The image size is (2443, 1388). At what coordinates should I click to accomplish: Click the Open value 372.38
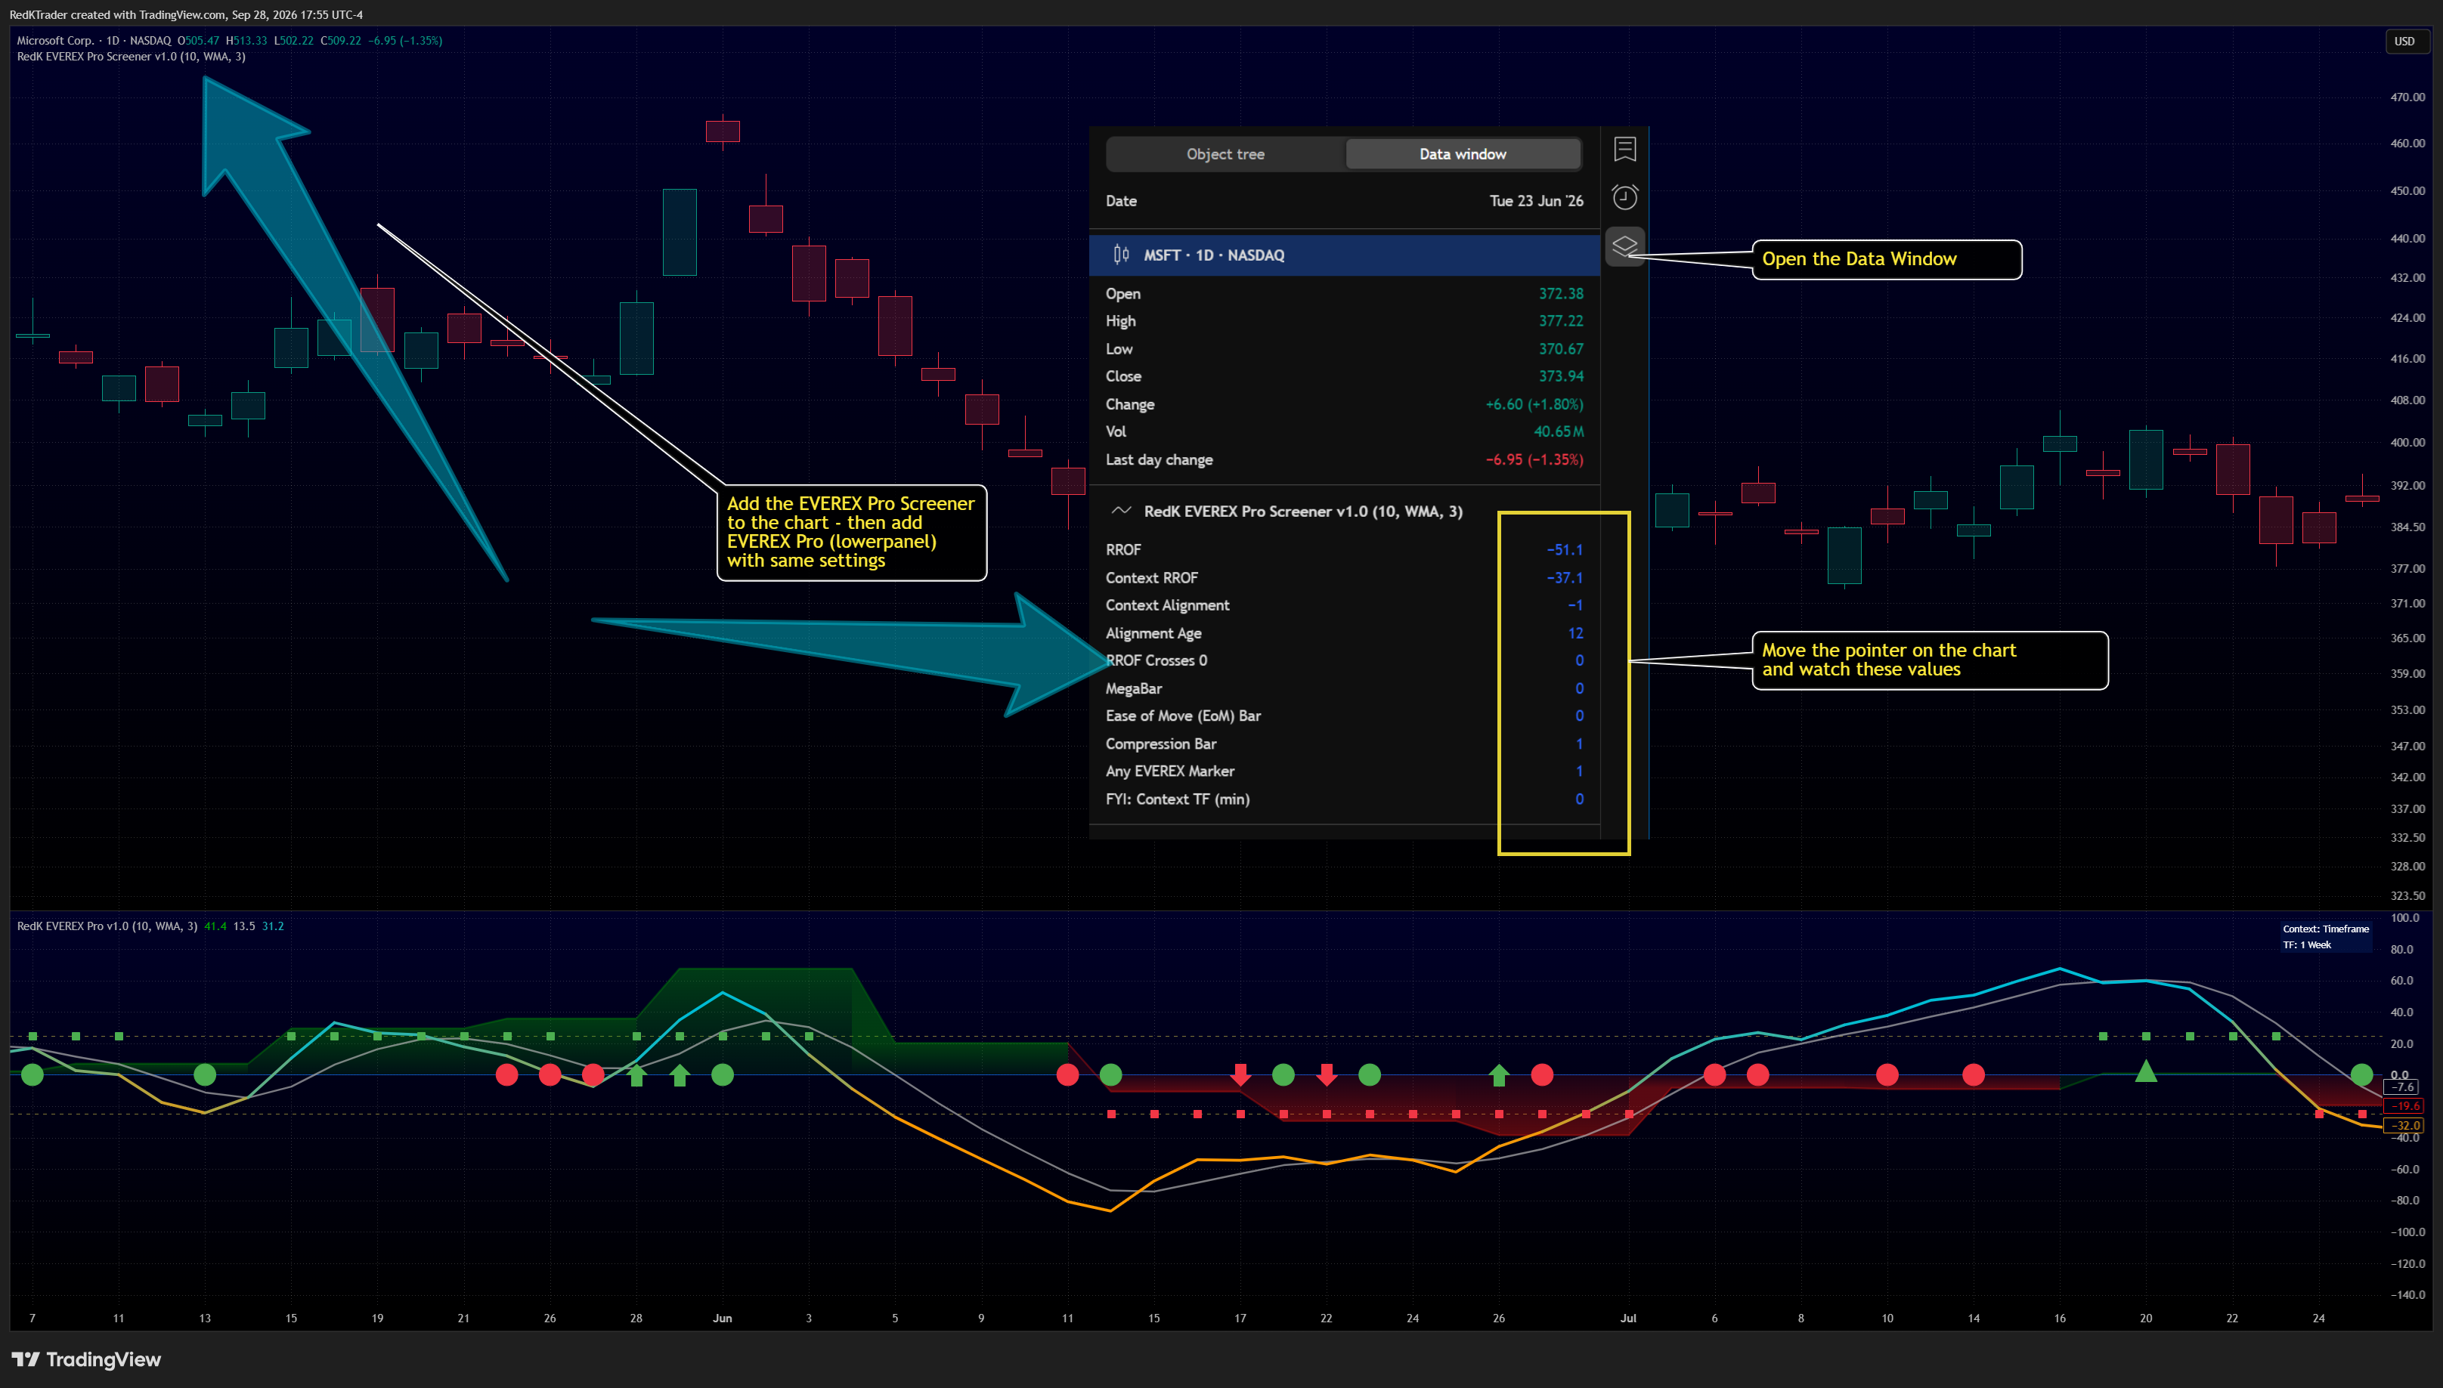1561,294
